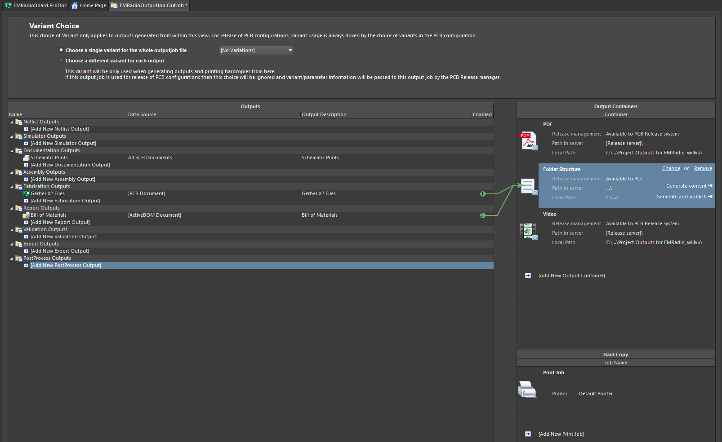The image size is (722, 442).
Task: Click the Enabled column header
Action: [482, 114]
